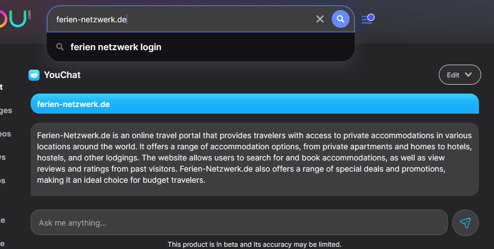Click the "Ask me anything..." input box
Image resolution: width=494 pixels, height=249 pixels.
239,223
